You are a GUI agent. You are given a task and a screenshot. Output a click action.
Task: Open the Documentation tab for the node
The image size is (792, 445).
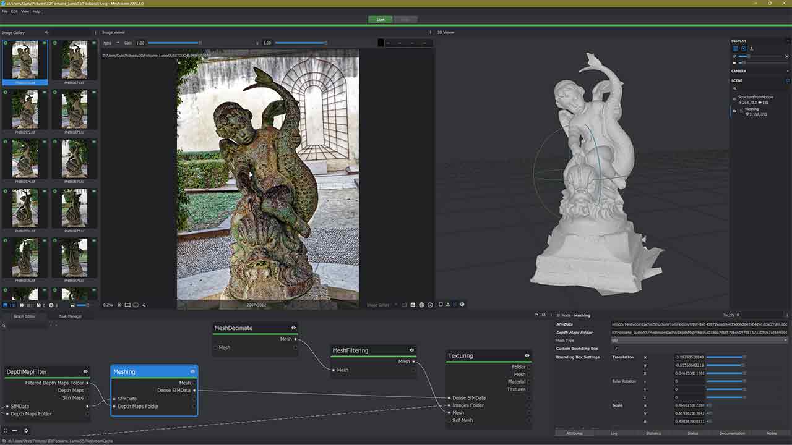732,433
